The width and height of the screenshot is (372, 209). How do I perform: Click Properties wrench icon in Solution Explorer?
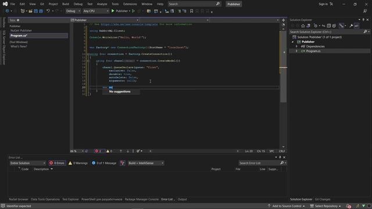(351, 26)
